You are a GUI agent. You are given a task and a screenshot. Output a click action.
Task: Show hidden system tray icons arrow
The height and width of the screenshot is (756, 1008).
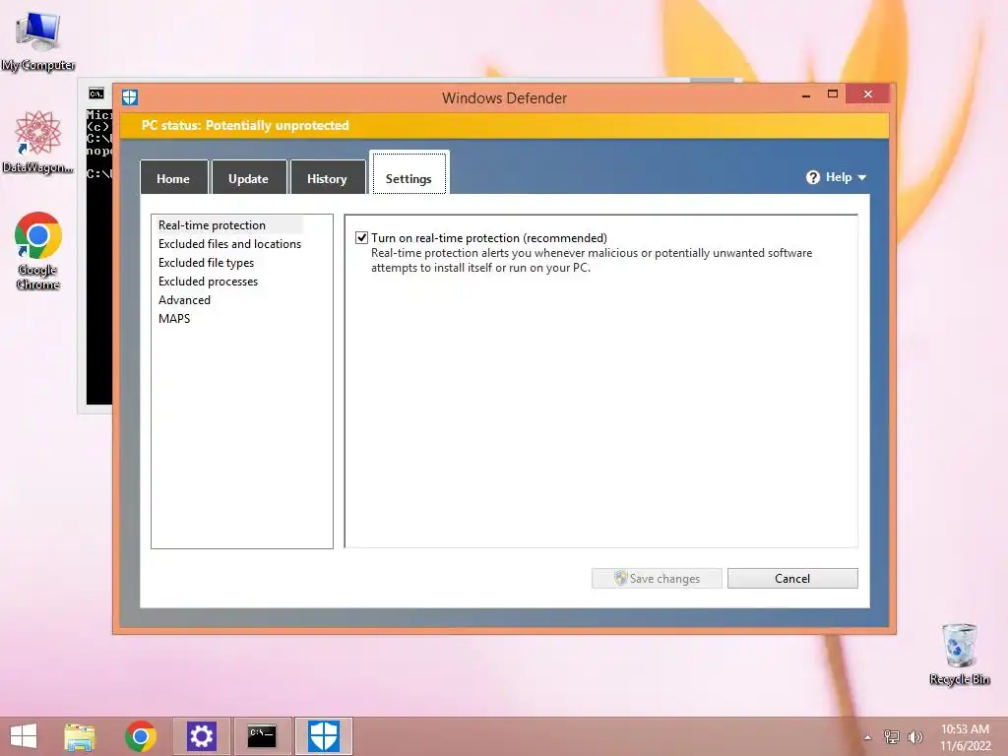point(868,737)
